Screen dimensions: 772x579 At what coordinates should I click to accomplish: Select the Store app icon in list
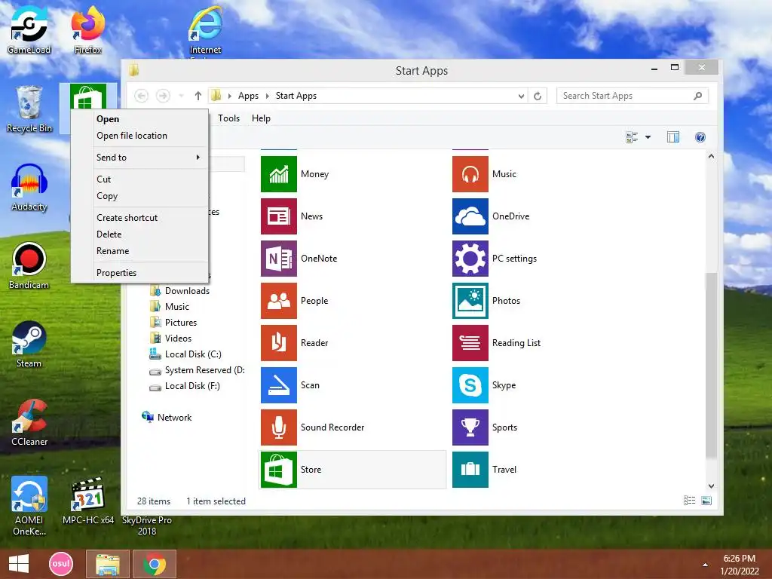coord(279,470)
